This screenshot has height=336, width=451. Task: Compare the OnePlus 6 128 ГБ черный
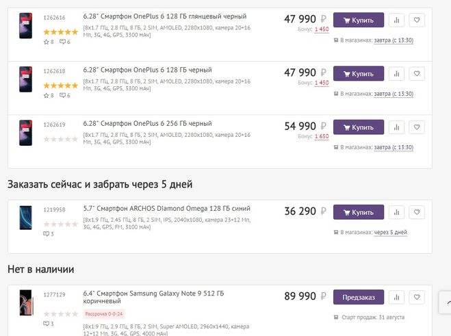396,74
